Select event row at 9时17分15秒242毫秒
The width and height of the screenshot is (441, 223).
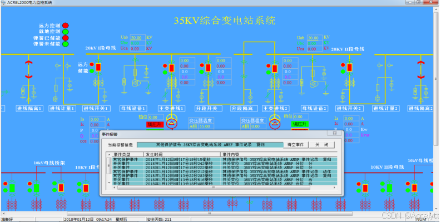[225, 163]
